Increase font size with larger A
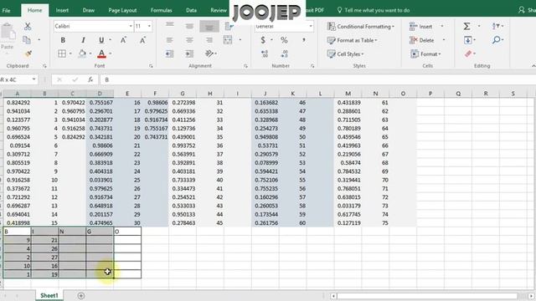Screen dimensions: 536x301 coord(123,40)
